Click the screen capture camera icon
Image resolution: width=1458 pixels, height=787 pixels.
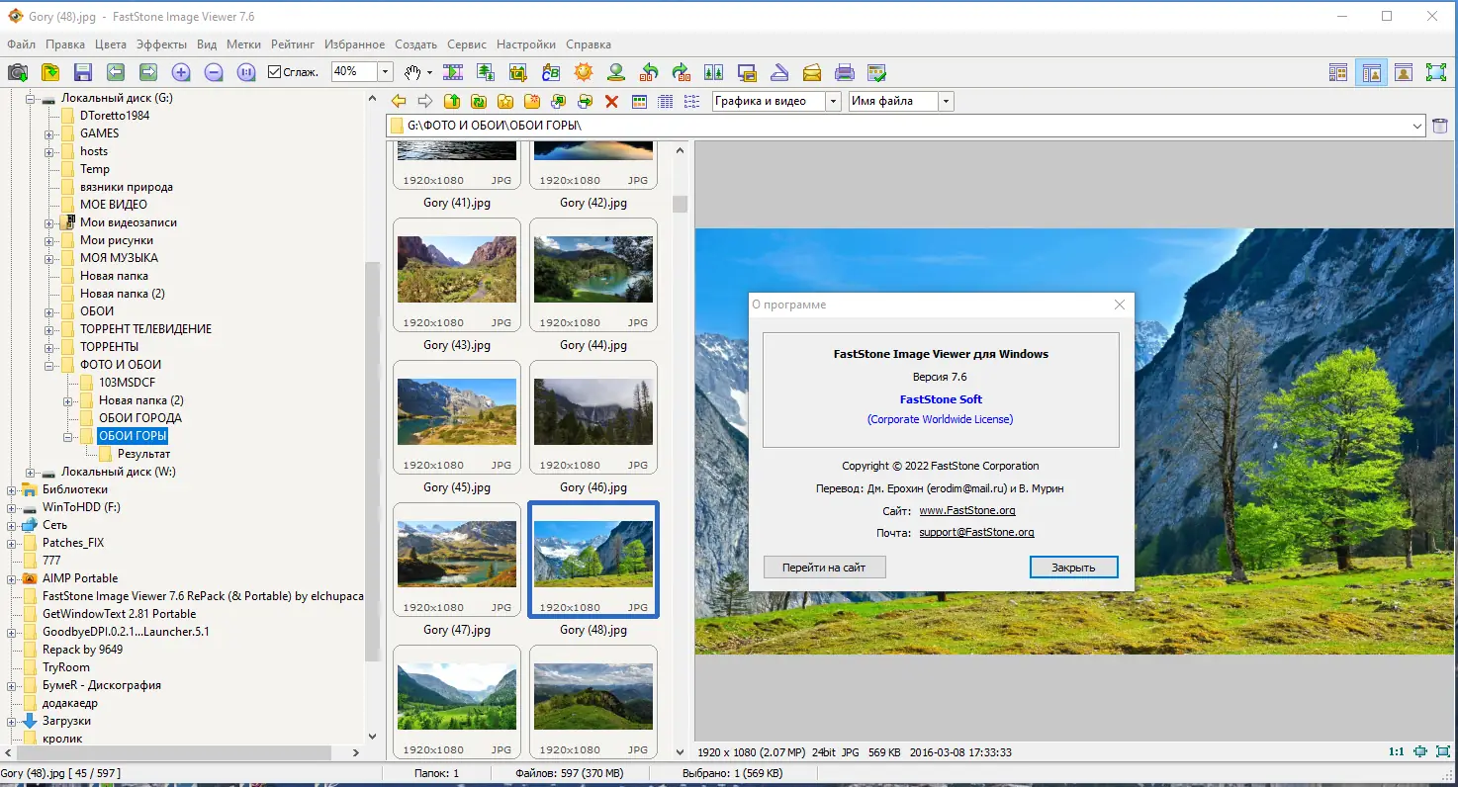pyautogui.click(x=17, y=71)
